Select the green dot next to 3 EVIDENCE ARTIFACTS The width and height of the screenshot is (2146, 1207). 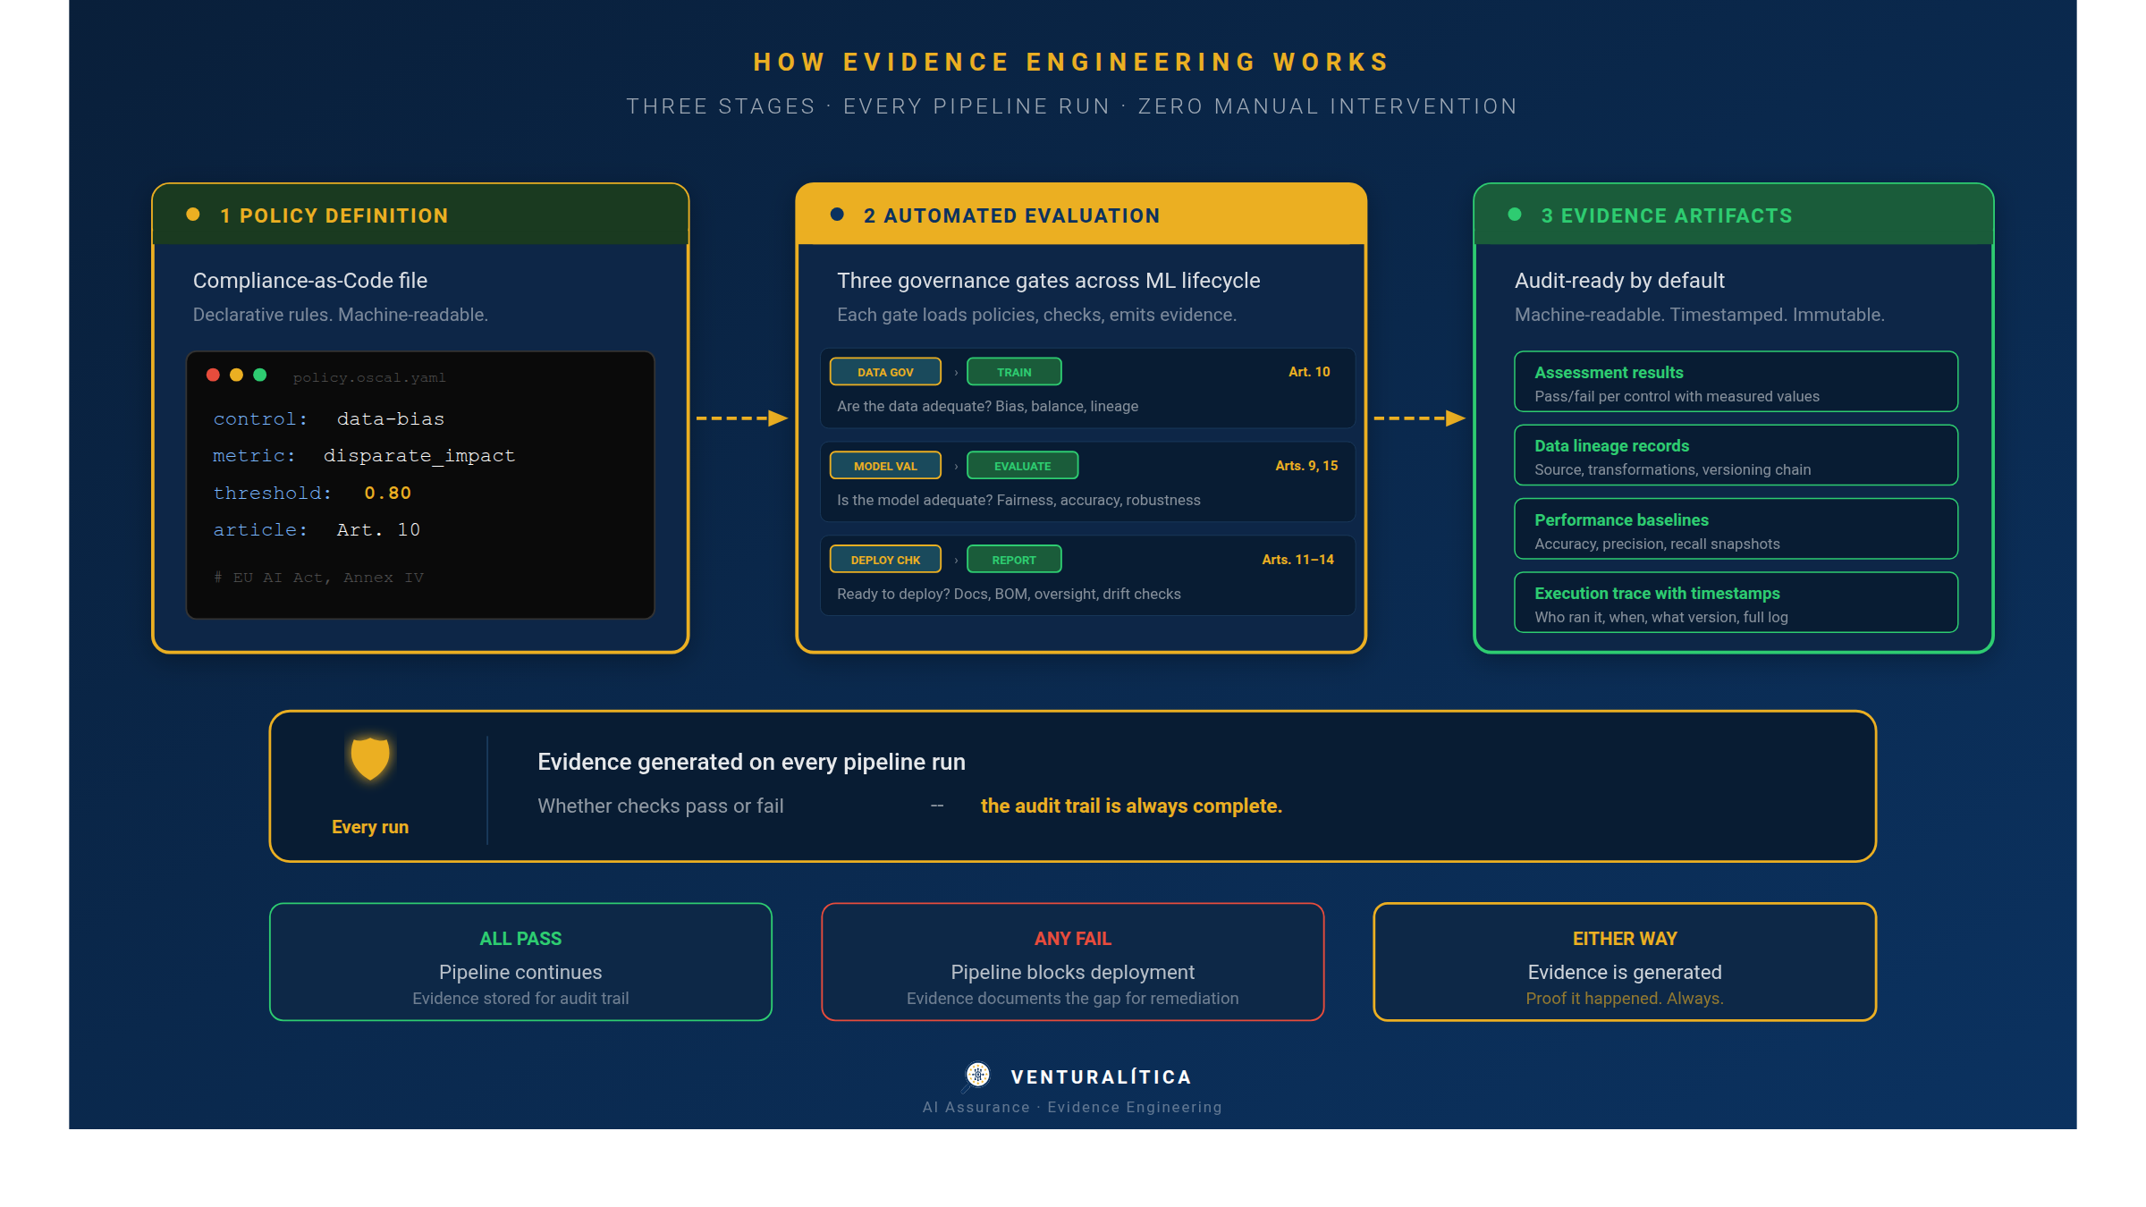pyautogui.click(x=1513, y=214)
